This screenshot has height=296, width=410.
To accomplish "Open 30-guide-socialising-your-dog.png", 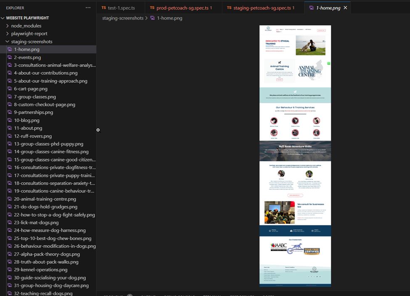I will point(48,278).
